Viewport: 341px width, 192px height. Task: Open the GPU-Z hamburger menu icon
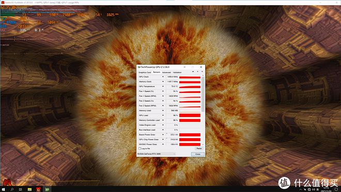(202, 72)
